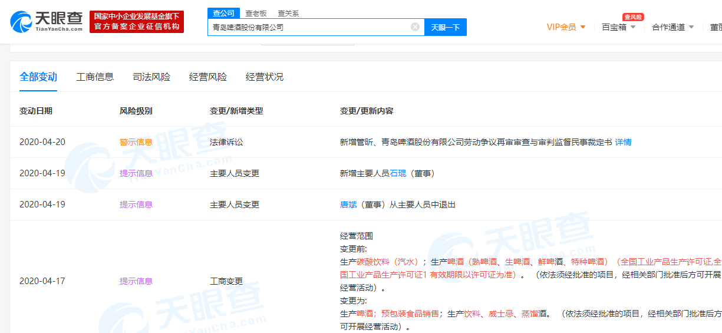This screenshot has width=722, height=333.
Task: Switch to 查老板 search tab
Action: [x=256, y=13]
